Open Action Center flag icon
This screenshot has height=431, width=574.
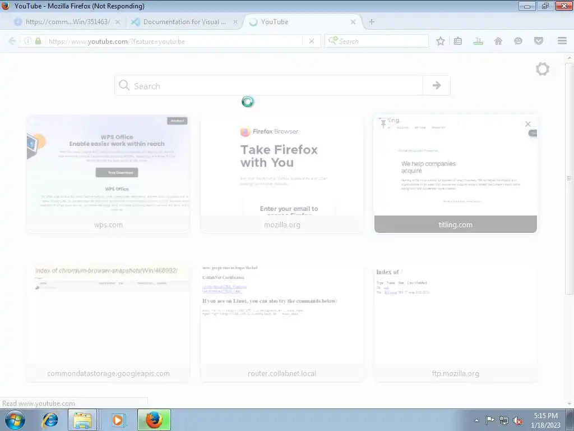490,420
